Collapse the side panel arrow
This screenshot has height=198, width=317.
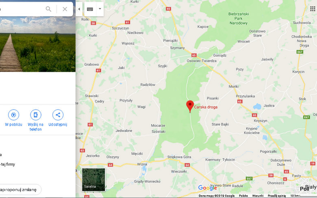[79, 9]
